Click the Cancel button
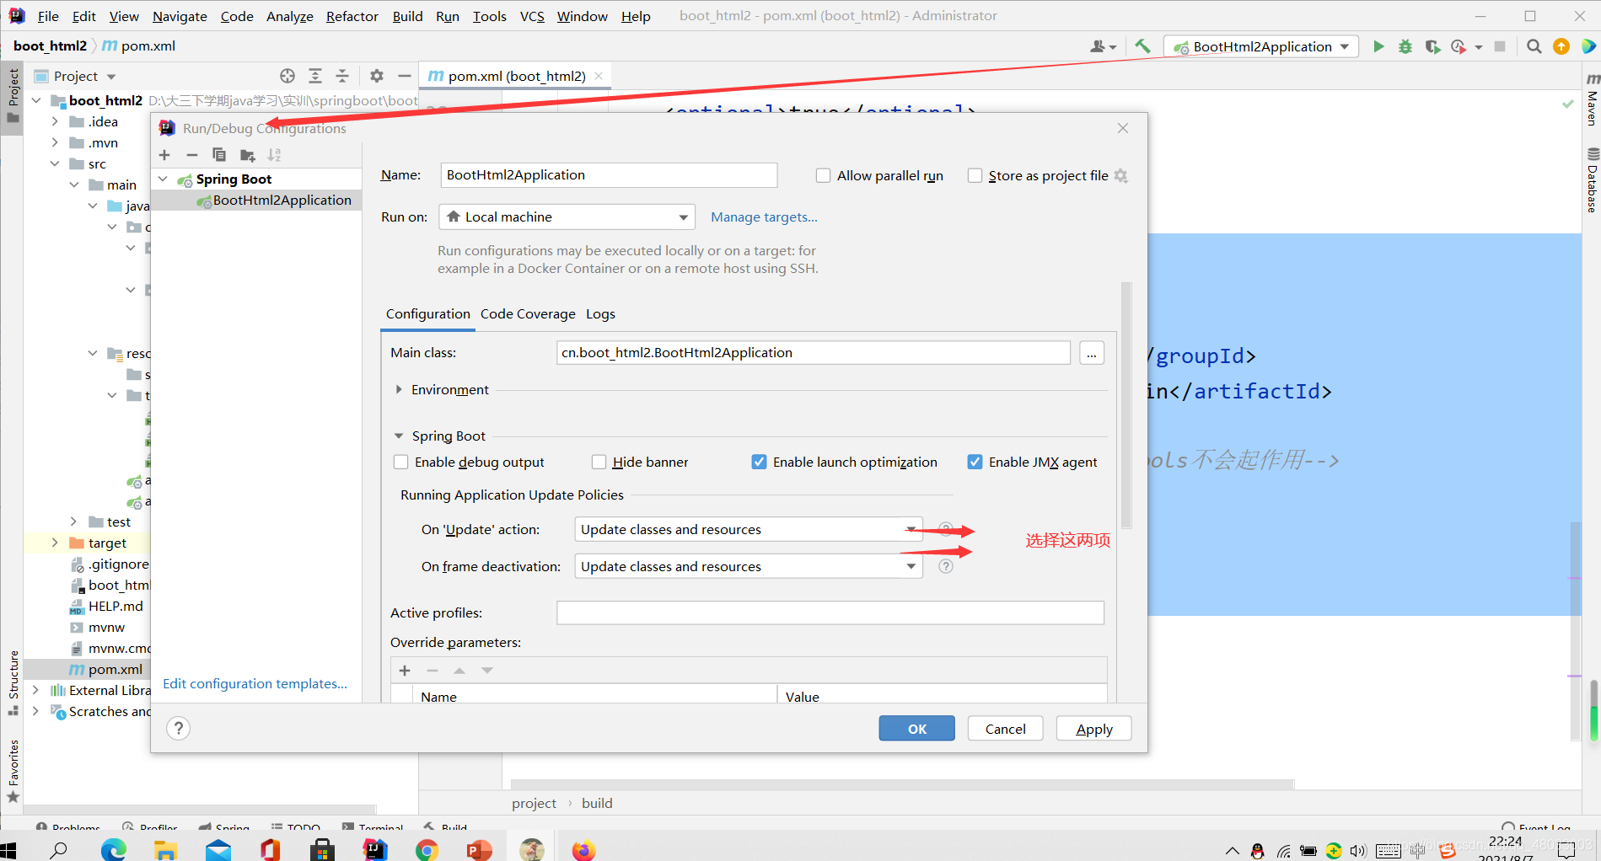The width and height of the screenshot is (1601, 861). coord(1005,729)
